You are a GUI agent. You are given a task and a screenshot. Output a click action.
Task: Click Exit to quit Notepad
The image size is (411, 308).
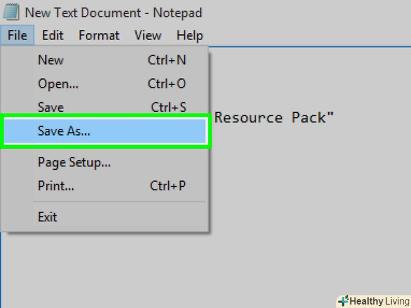coord(47,217)
